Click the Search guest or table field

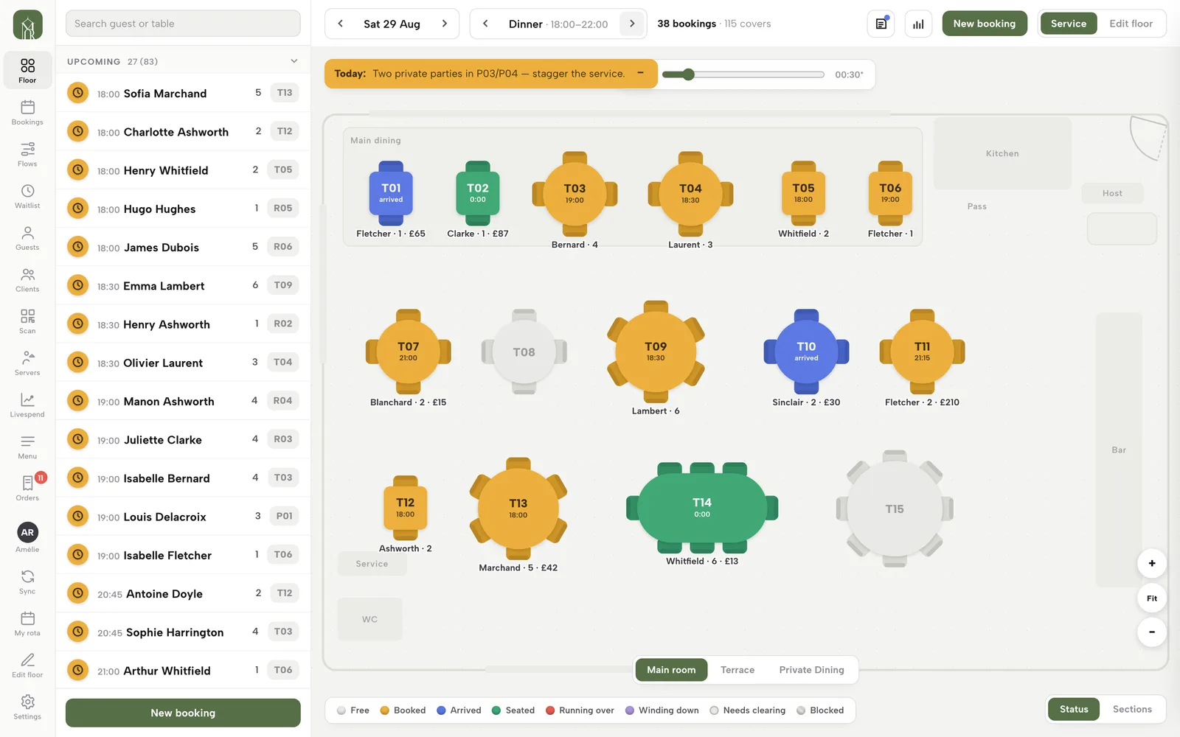pyautogui.click(x=183, y=24)
